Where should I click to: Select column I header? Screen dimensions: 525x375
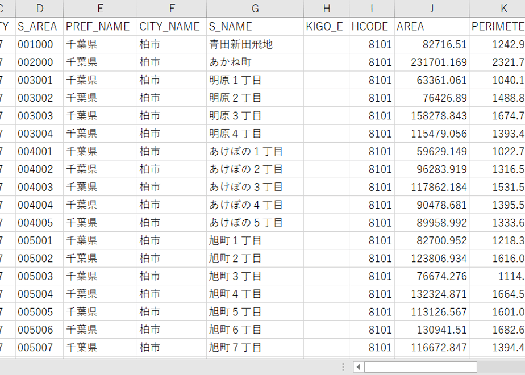pyautogui.click(x=372, y=9)
